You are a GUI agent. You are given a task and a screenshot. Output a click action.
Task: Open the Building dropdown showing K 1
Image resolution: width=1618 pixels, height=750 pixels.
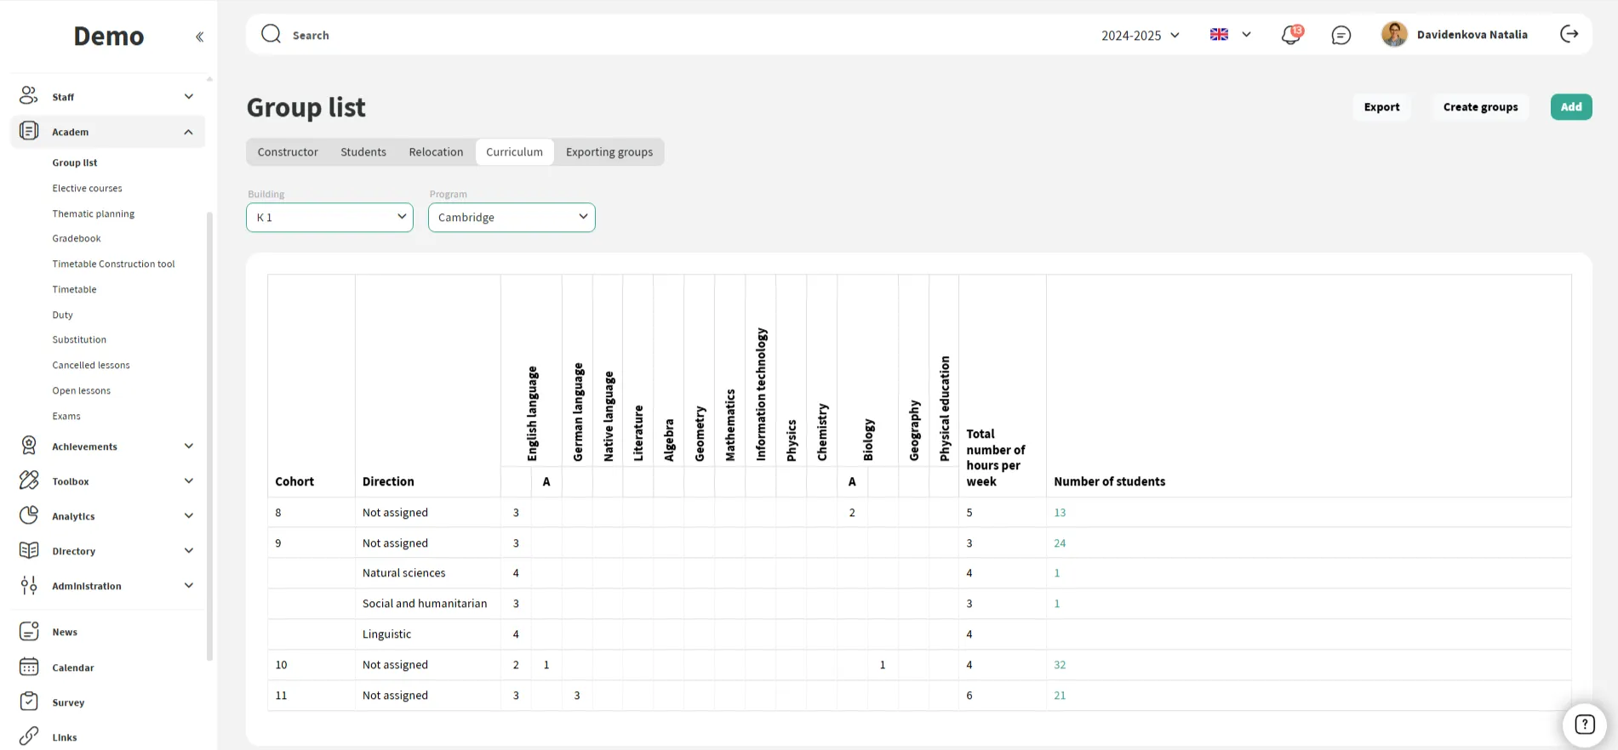click(x=329, y=218)
